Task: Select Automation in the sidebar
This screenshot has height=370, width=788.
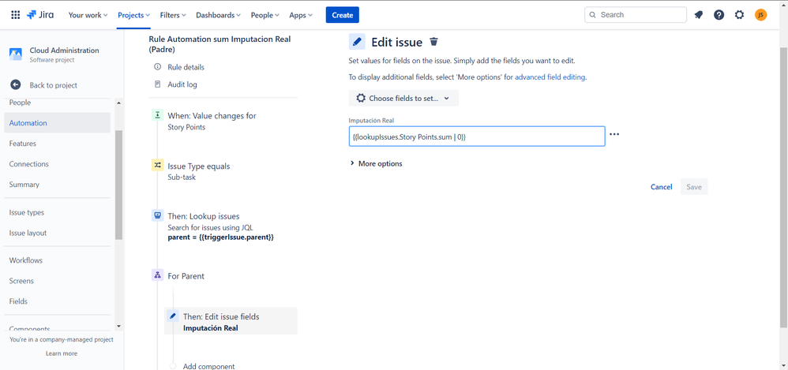Action: point(58,122)
